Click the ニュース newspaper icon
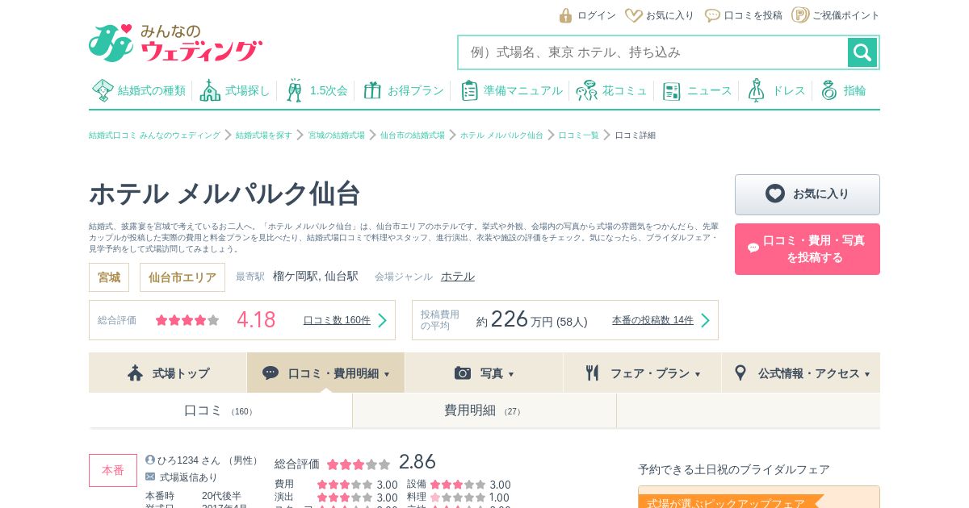 click(672, 90)
